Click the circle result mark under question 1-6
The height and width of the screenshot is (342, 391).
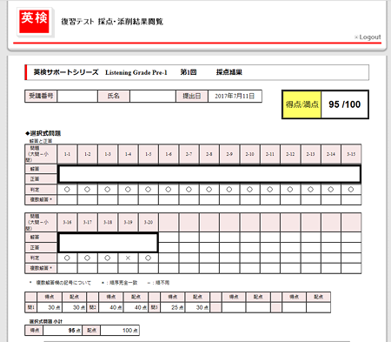(169, 190)
